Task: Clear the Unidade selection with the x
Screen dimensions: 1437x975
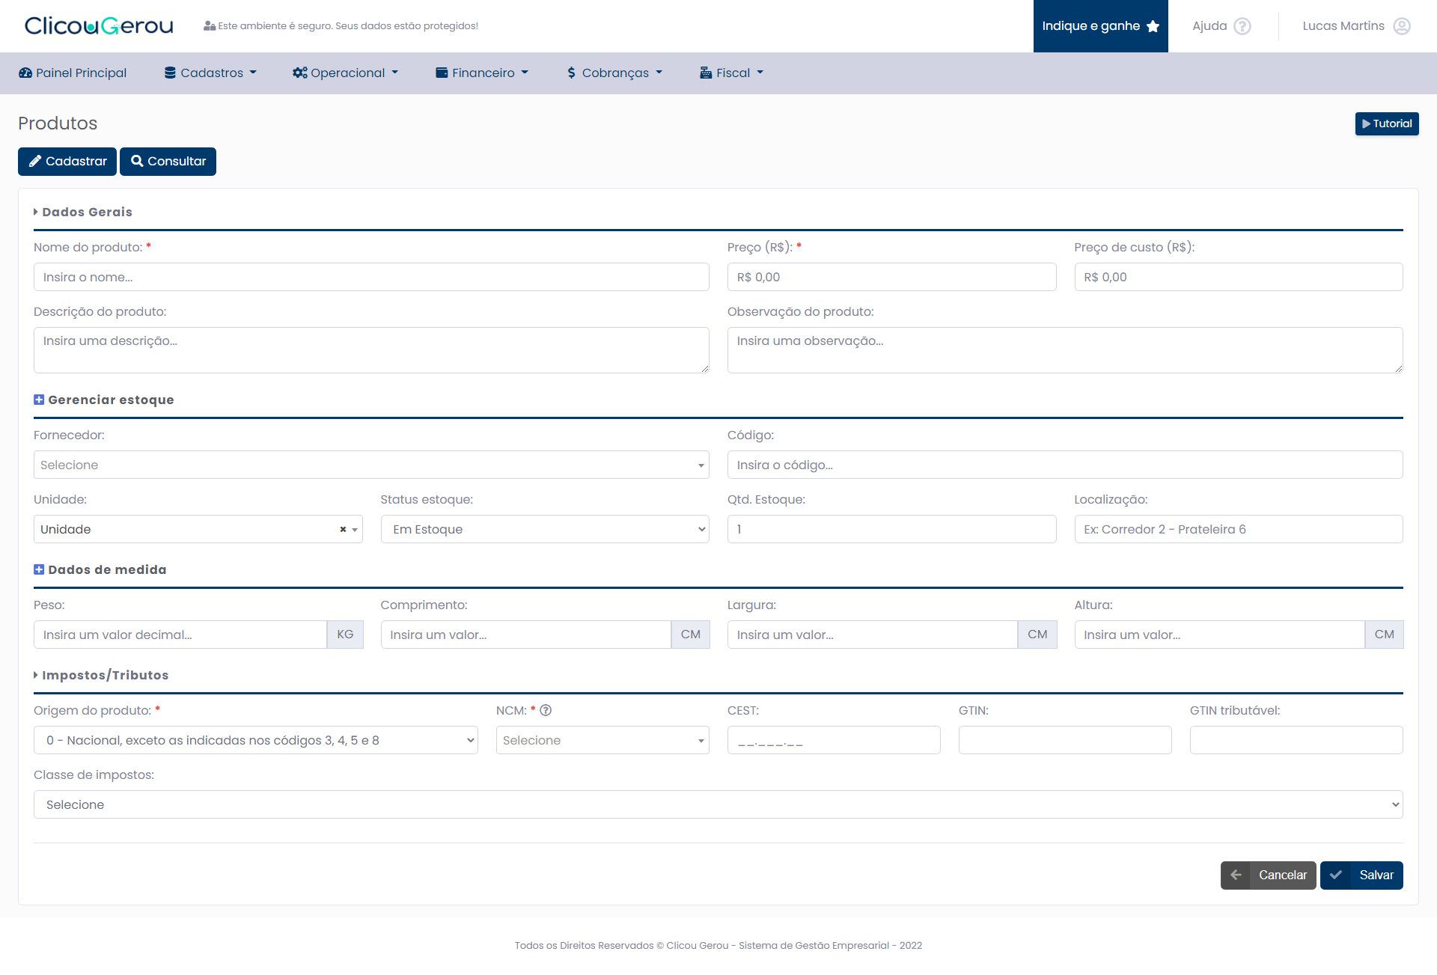Action: (343, 529)
